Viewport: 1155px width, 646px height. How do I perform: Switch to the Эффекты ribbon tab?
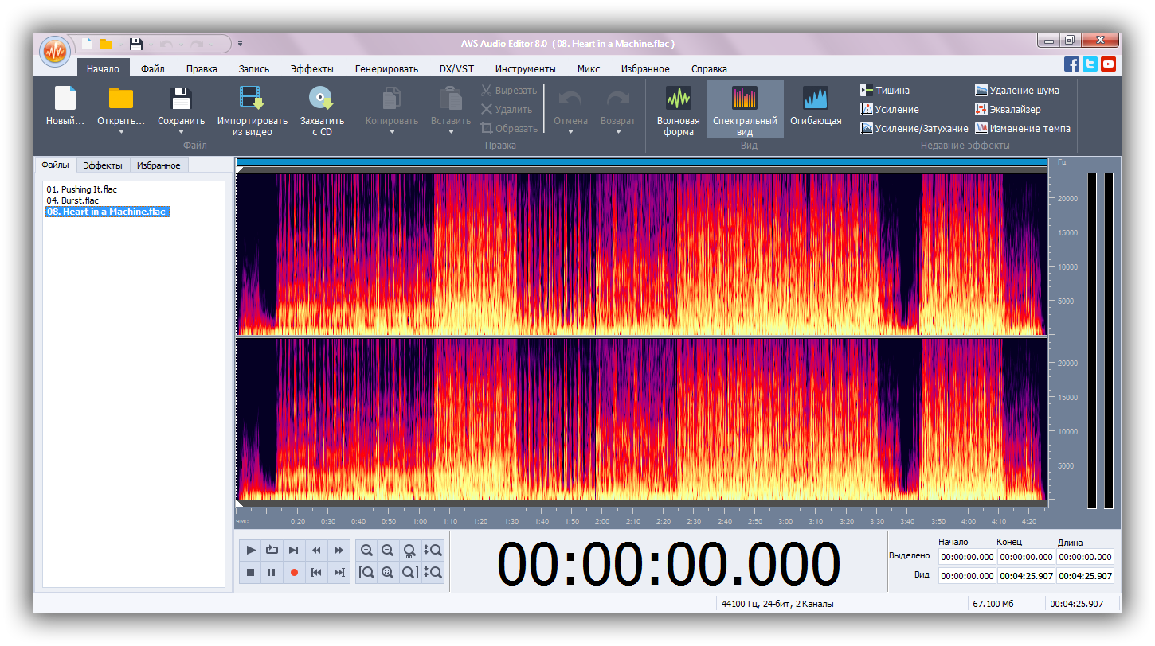pyautogui.click(x=312, y=69)
